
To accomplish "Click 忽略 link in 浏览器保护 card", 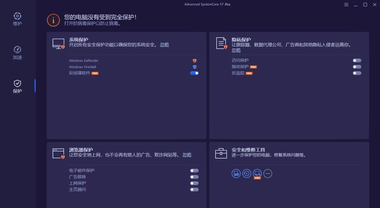I will pyautogui.click(x=187, y=154).
